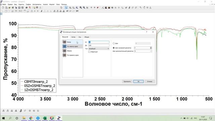Open the 'График' menu
The image size is (215, 121).
point(28,4)
